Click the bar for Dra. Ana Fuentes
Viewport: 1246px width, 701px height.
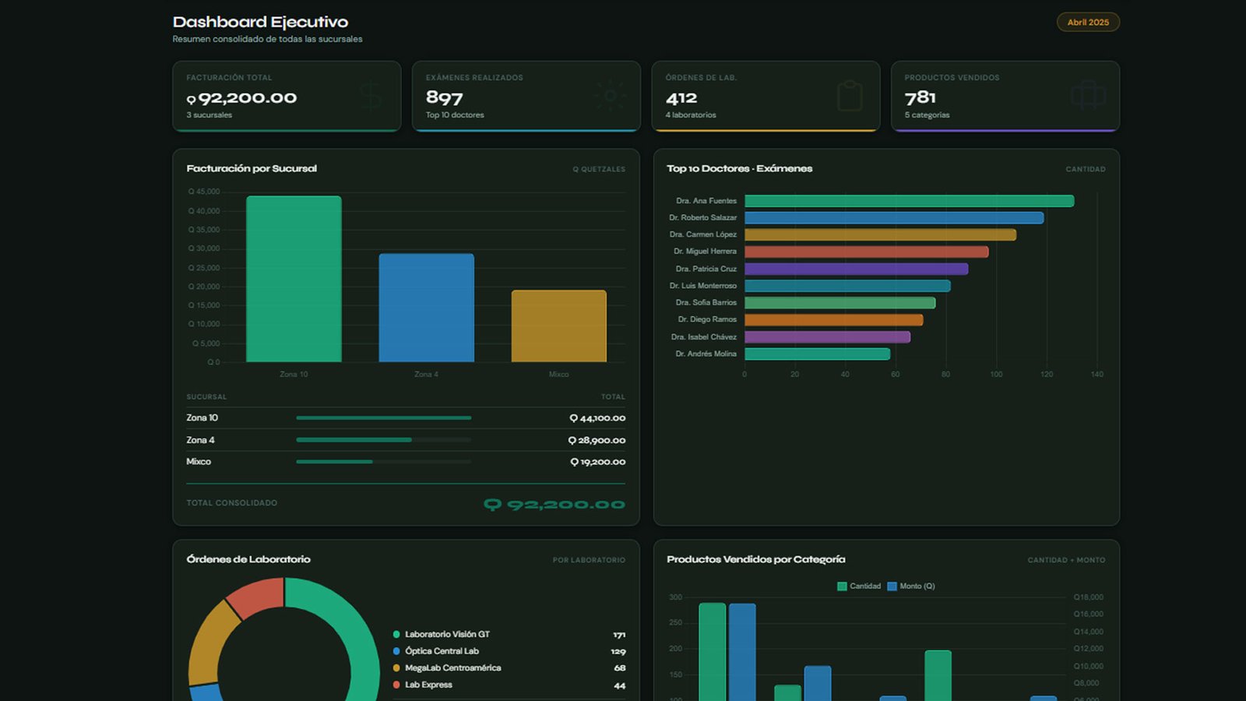tap(910, 201)
